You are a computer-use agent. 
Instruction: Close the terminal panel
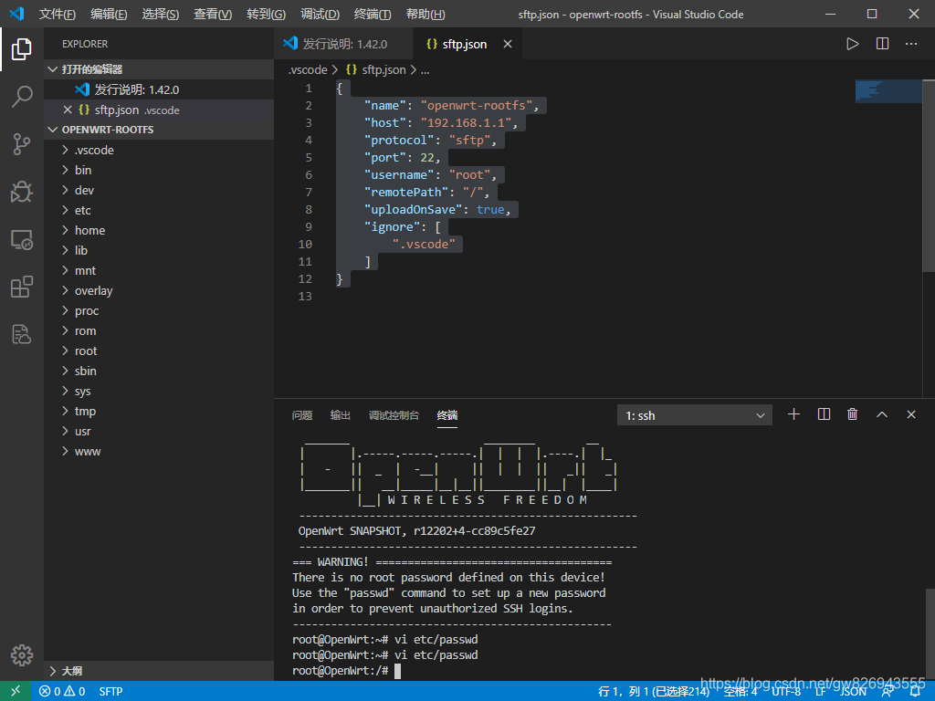911,414
